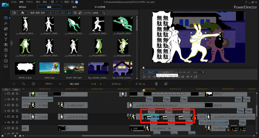Expand the デザイナー dropdown
This screenshot has height=138, width=259.
pyautogui.click(x=60, y=84)
